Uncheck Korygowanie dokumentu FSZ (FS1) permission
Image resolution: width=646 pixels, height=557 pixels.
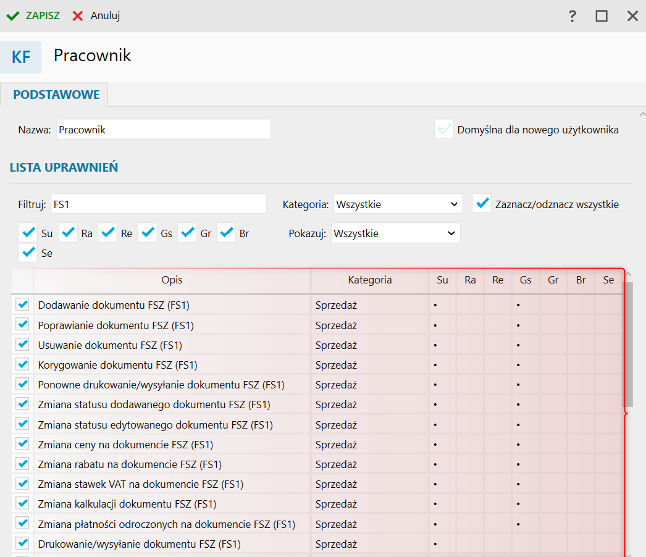(x=22, y=364)
